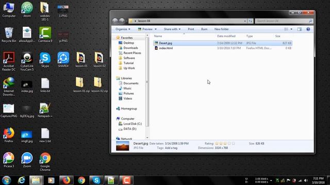Open Desktop under Favorites
Image resolution: width=330 pixels, height=185 pixels.
(x=128, y=43)
